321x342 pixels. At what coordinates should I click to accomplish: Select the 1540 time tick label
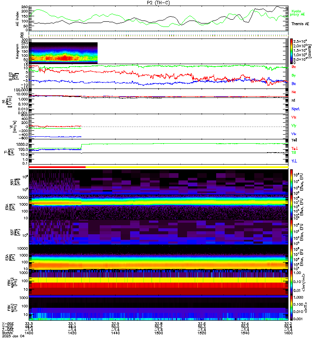245,333
